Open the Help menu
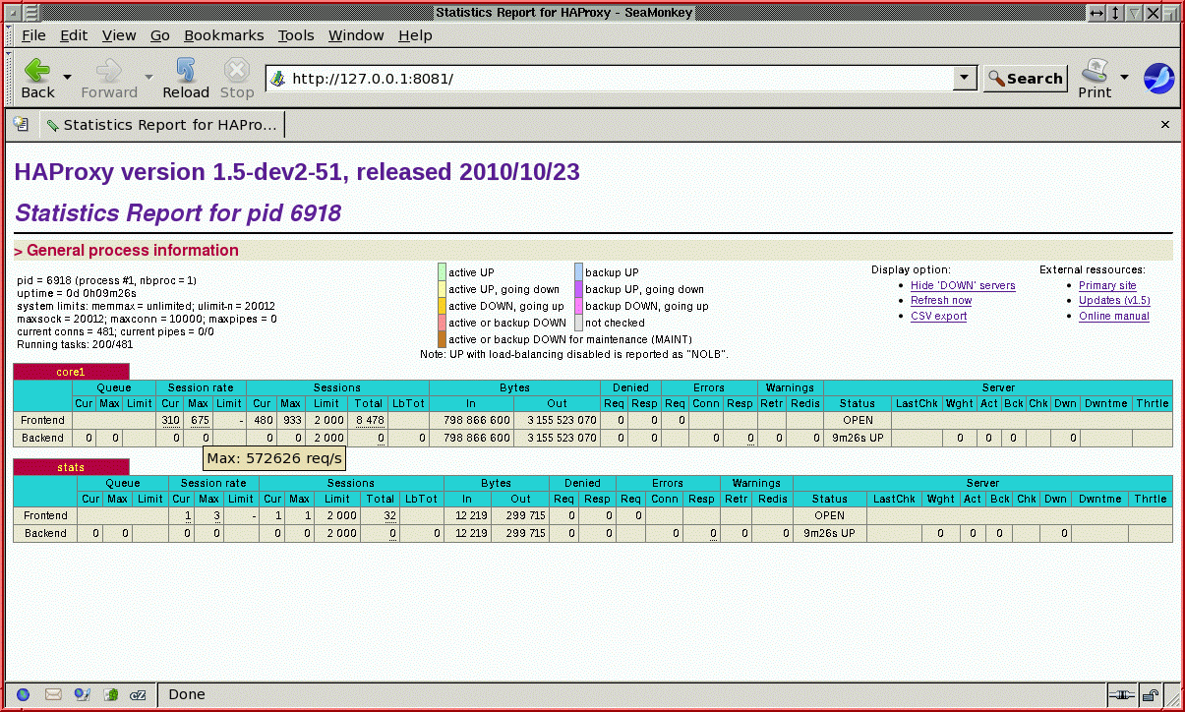 click(x=415, y=34)
